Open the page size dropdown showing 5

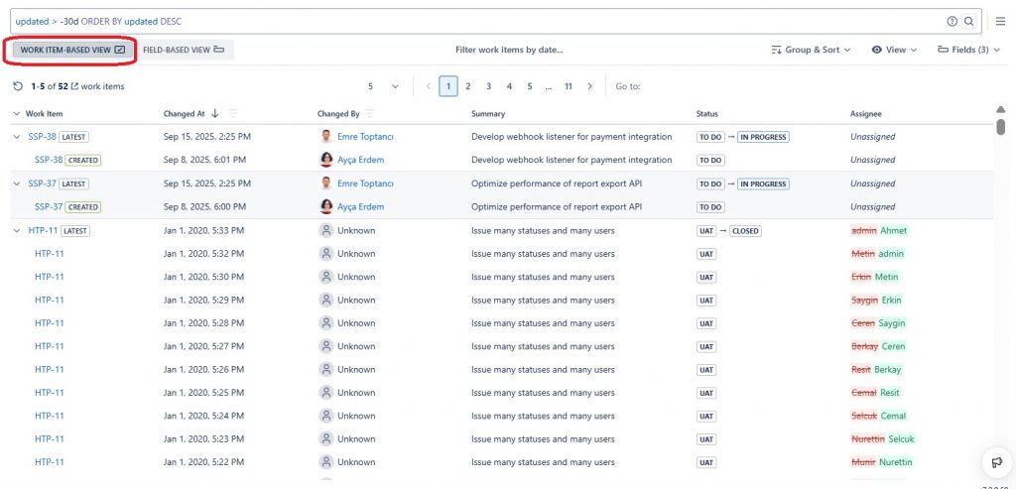383,86
